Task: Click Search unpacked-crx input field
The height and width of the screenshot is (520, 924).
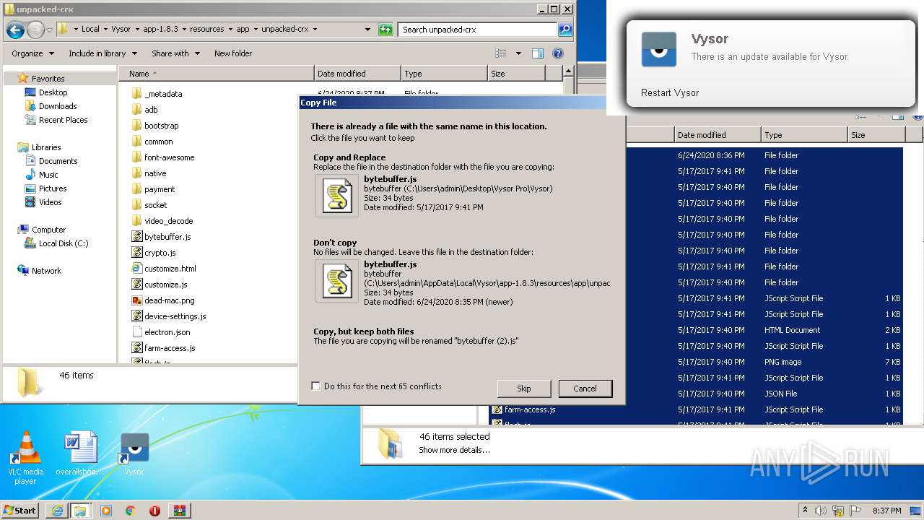Action: pos(478,30)
